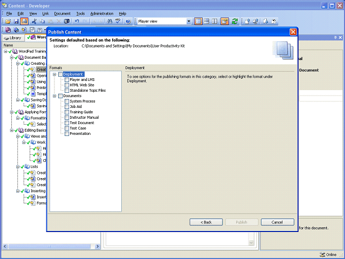The image size is (345, 259).
Task: Tick the Test Document checkbox
Action: click(67, 123)
